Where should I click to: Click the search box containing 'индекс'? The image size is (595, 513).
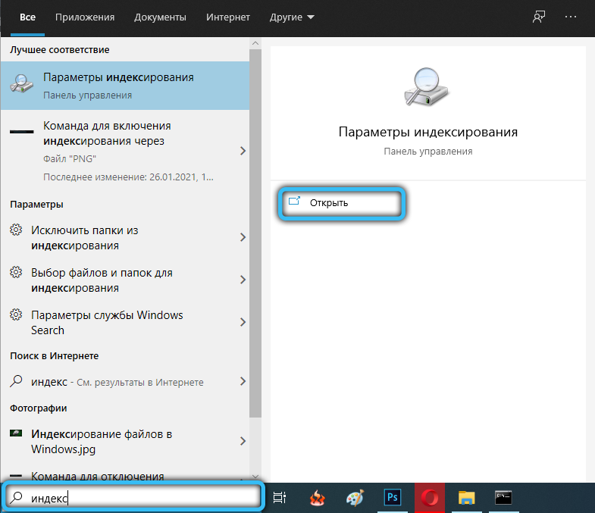coord(136,498)
